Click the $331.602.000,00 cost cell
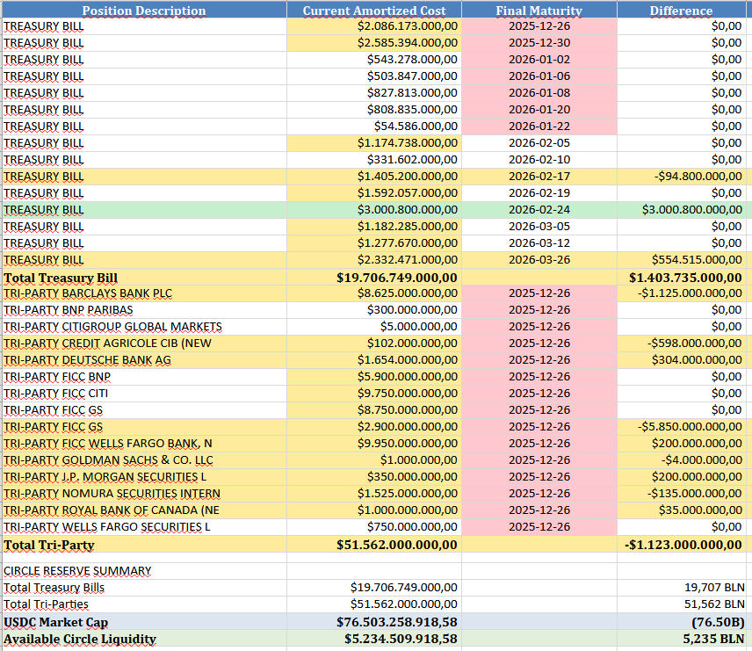The image size is (752, 651). point(374,160)
